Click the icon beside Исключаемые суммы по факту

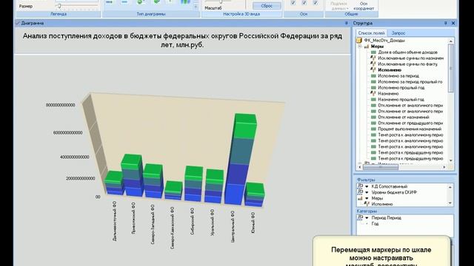(373, 64)
